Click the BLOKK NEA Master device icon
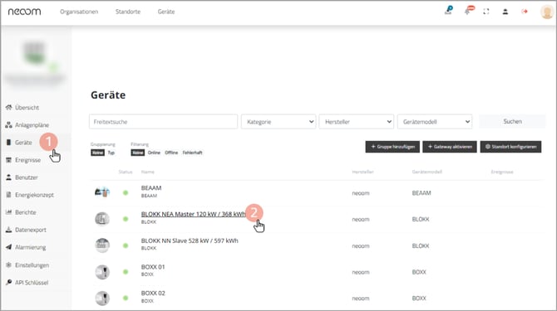 click(x=102, y=219)
